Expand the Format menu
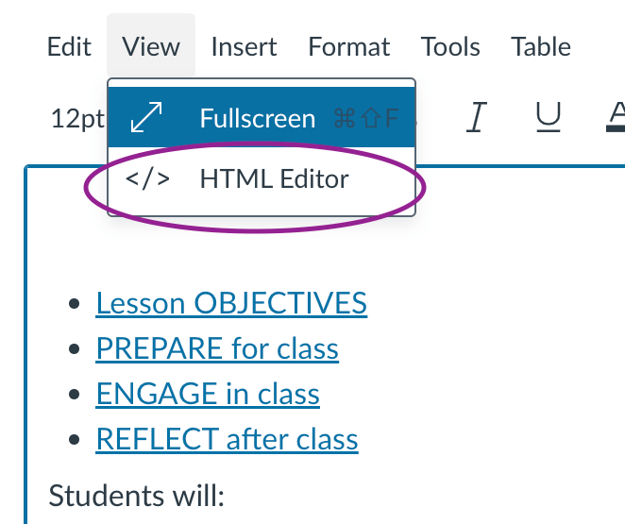The height and width of the screenshot is (524, 625). coord(348,46)
